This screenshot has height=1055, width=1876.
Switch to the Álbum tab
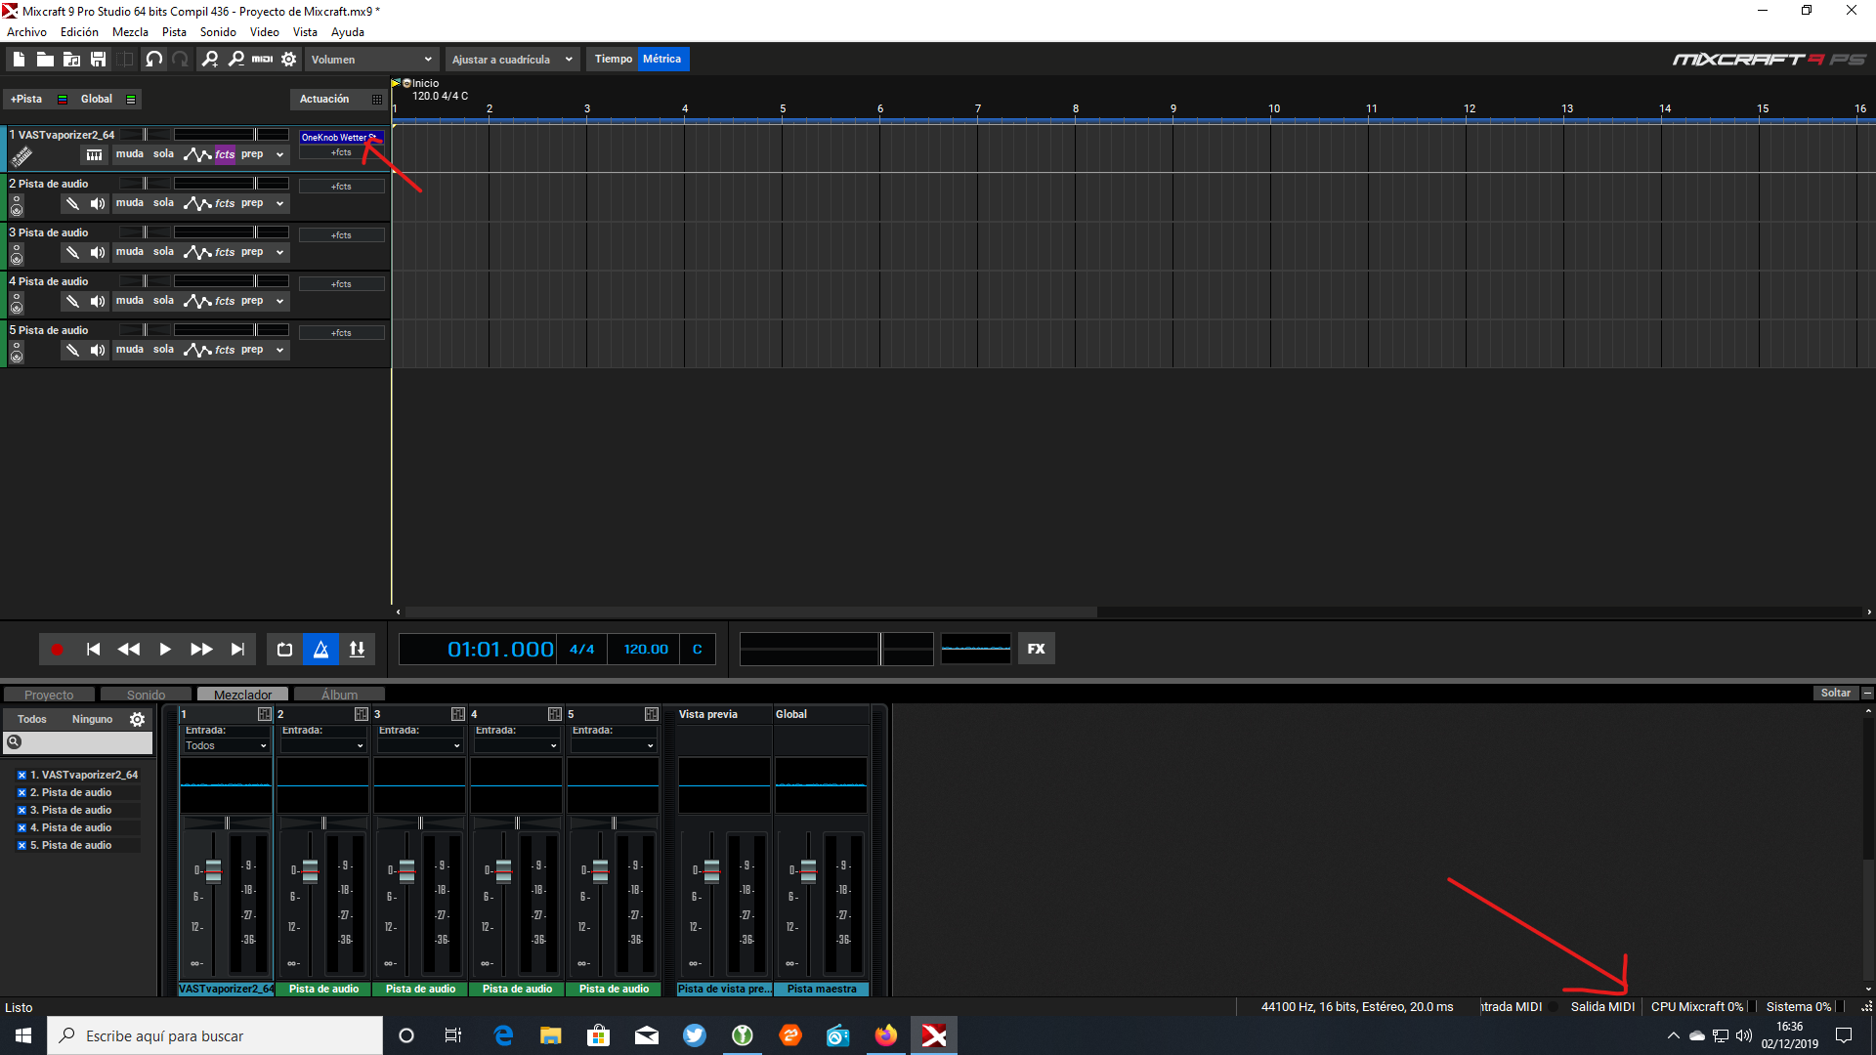339,696
